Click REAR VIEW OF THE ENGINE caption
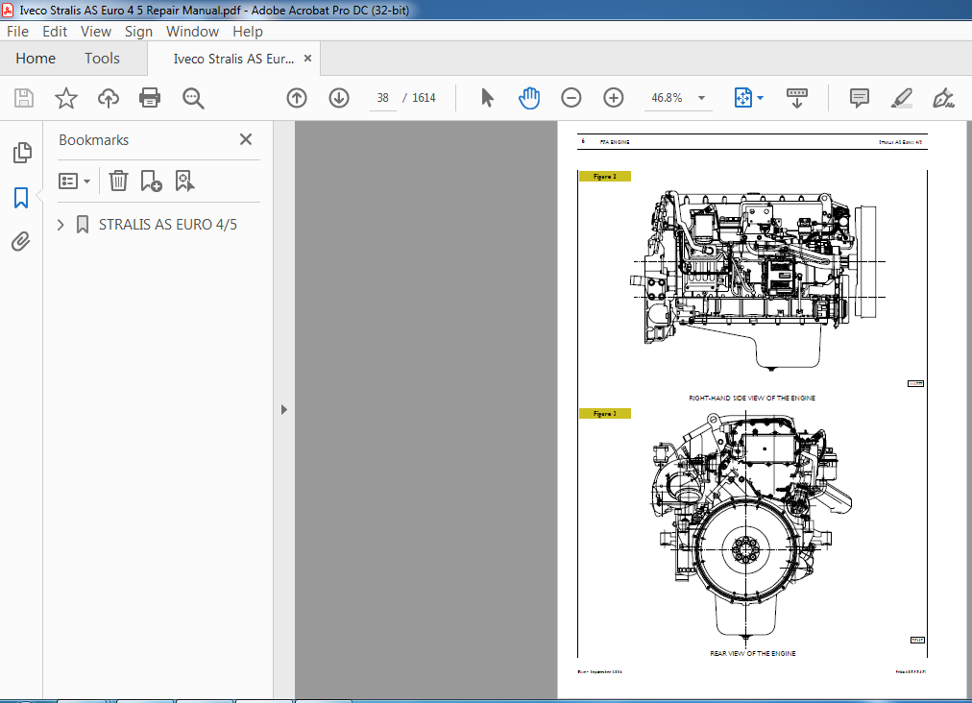Image resolution: width=972 pixels, height=703 pixels. click(753, 653)
